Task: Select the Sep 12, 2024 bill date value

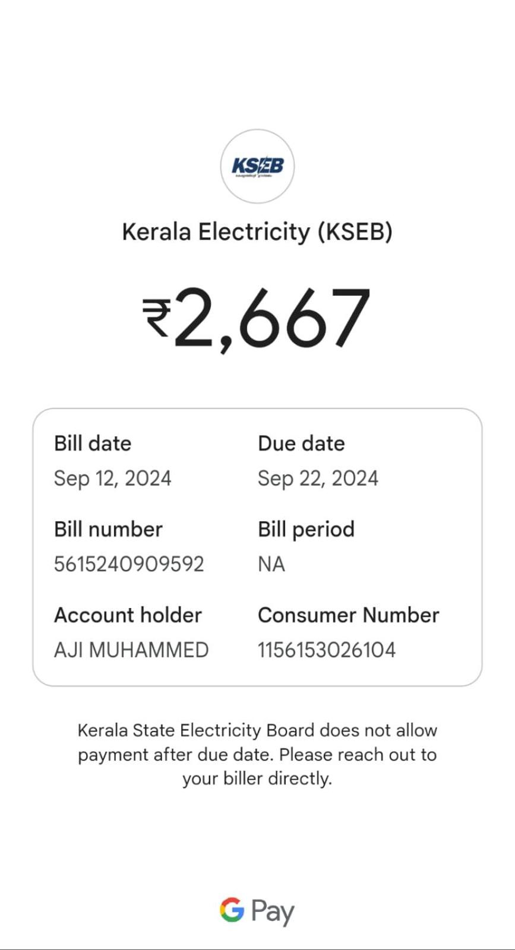Action: coord(113,478)
